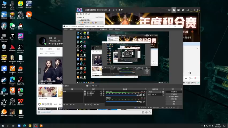
Task: Open the Creepy Tale desktop shortcut
Action: point(12,113)
